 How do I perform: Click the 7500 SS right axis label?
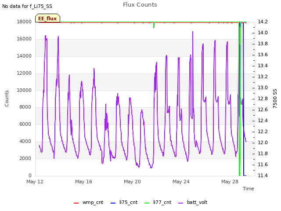275,98
